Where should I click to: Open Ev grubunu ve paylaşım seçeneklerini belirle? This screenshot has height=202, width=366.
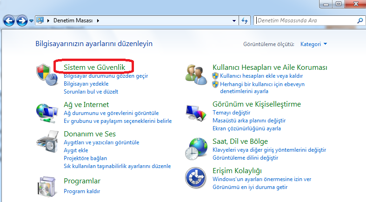[118, 121]
